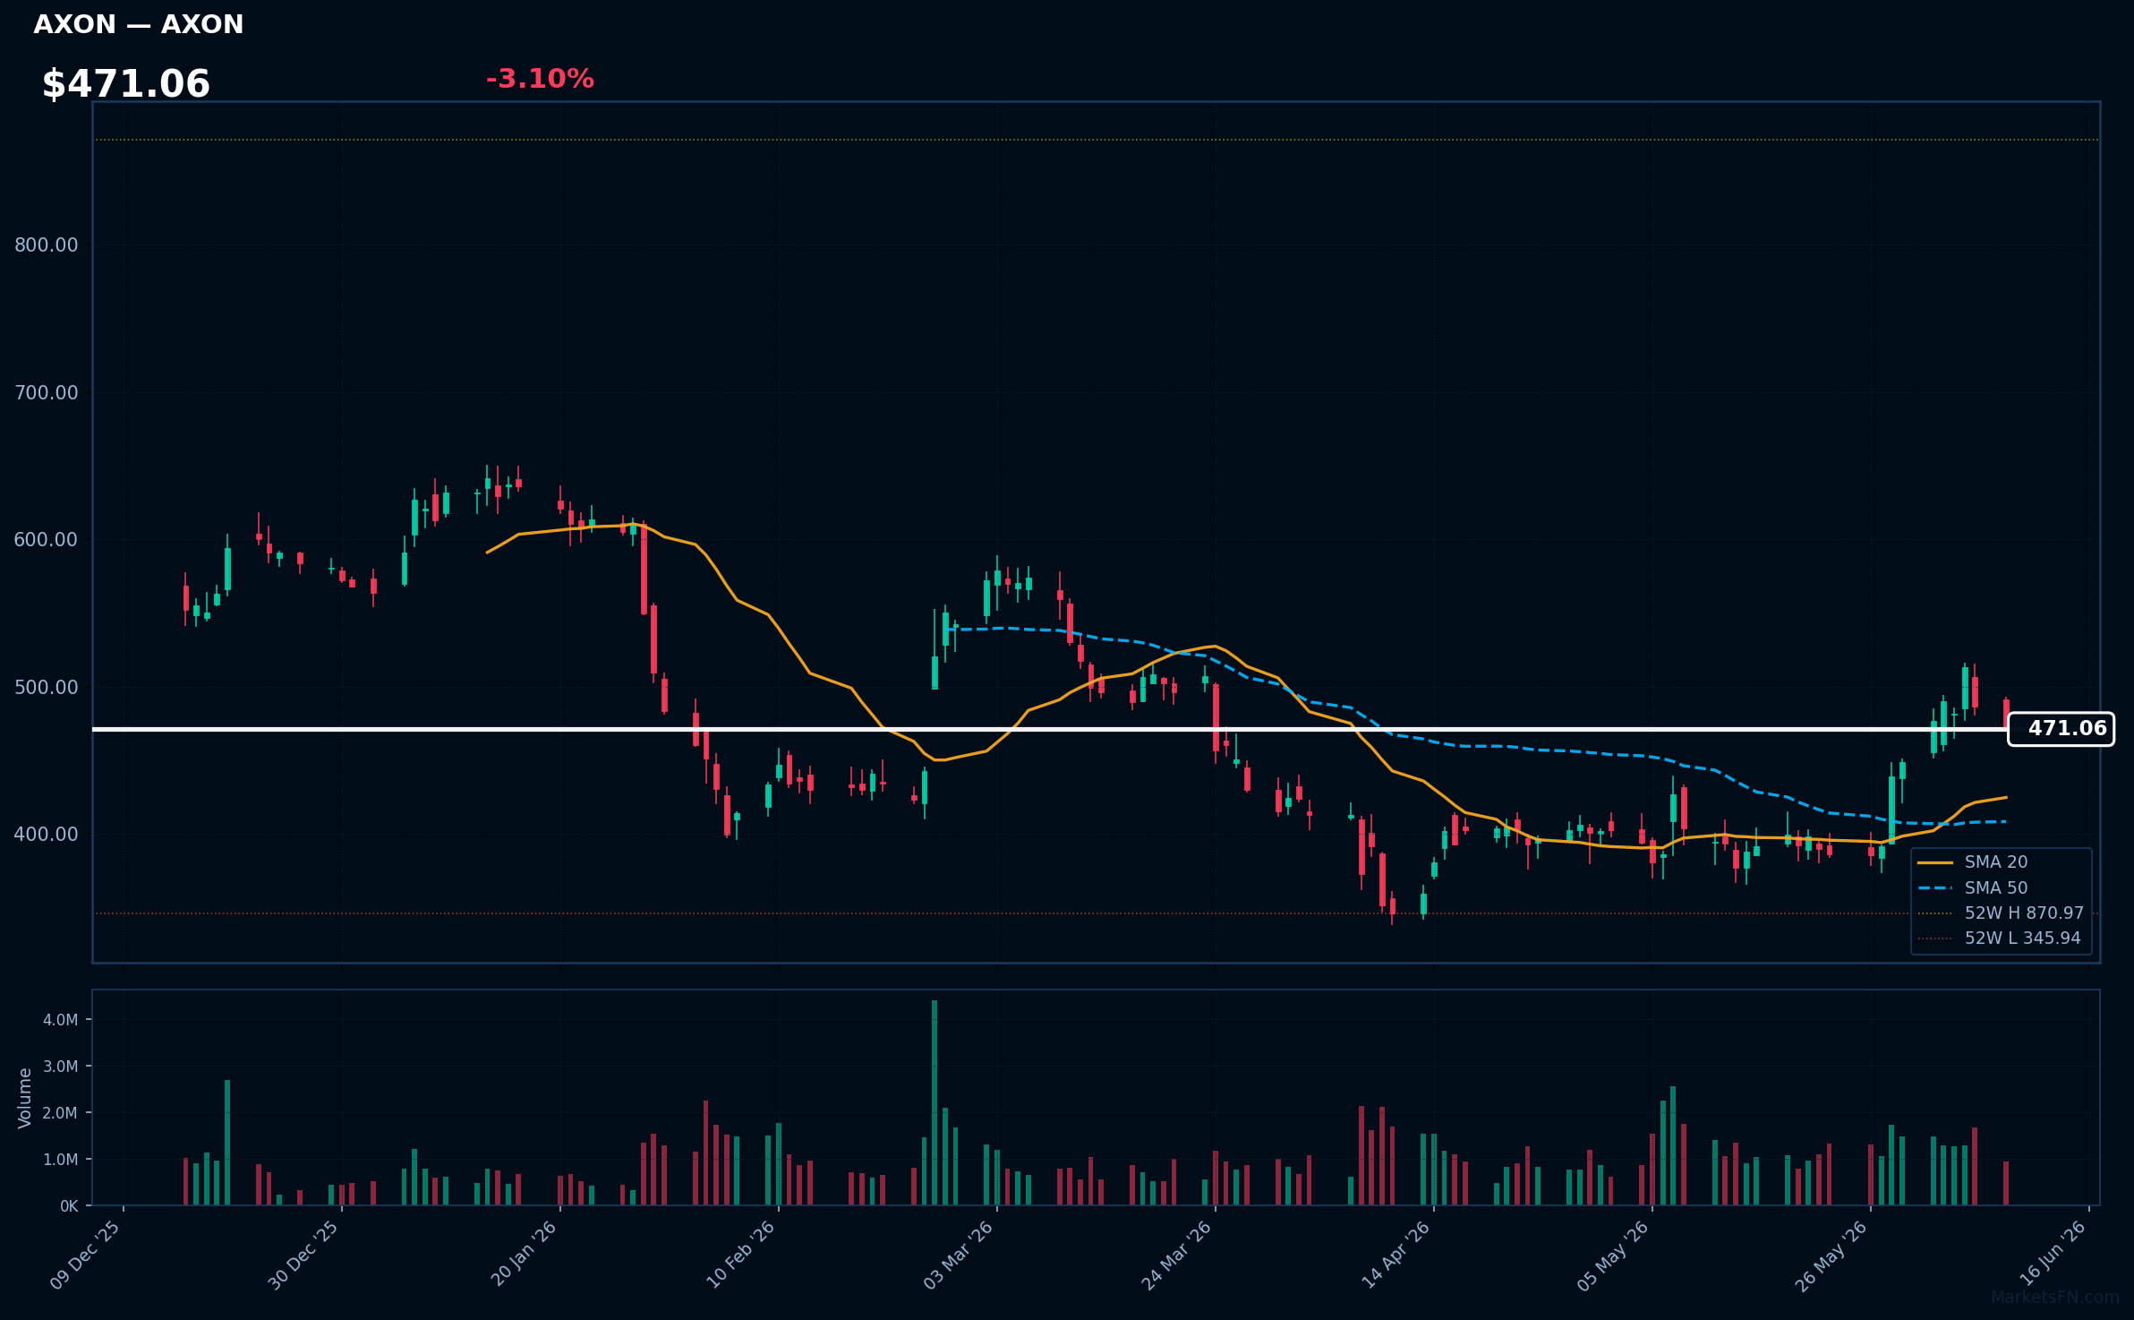Click the 09 Dec '25 date label

(x=86, y=1255)
